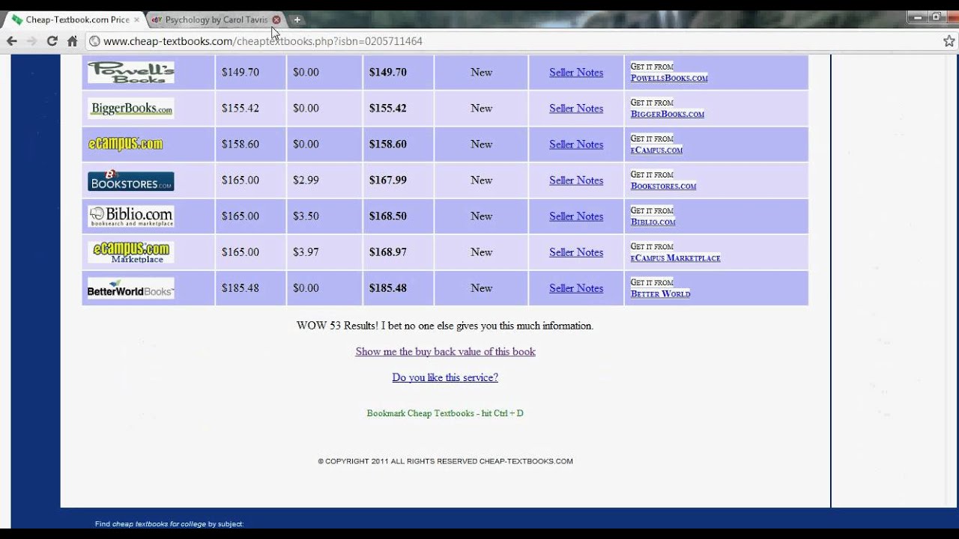Go to the browser Home page
This screenshot has width=959, height=539.
click(72, 41)
